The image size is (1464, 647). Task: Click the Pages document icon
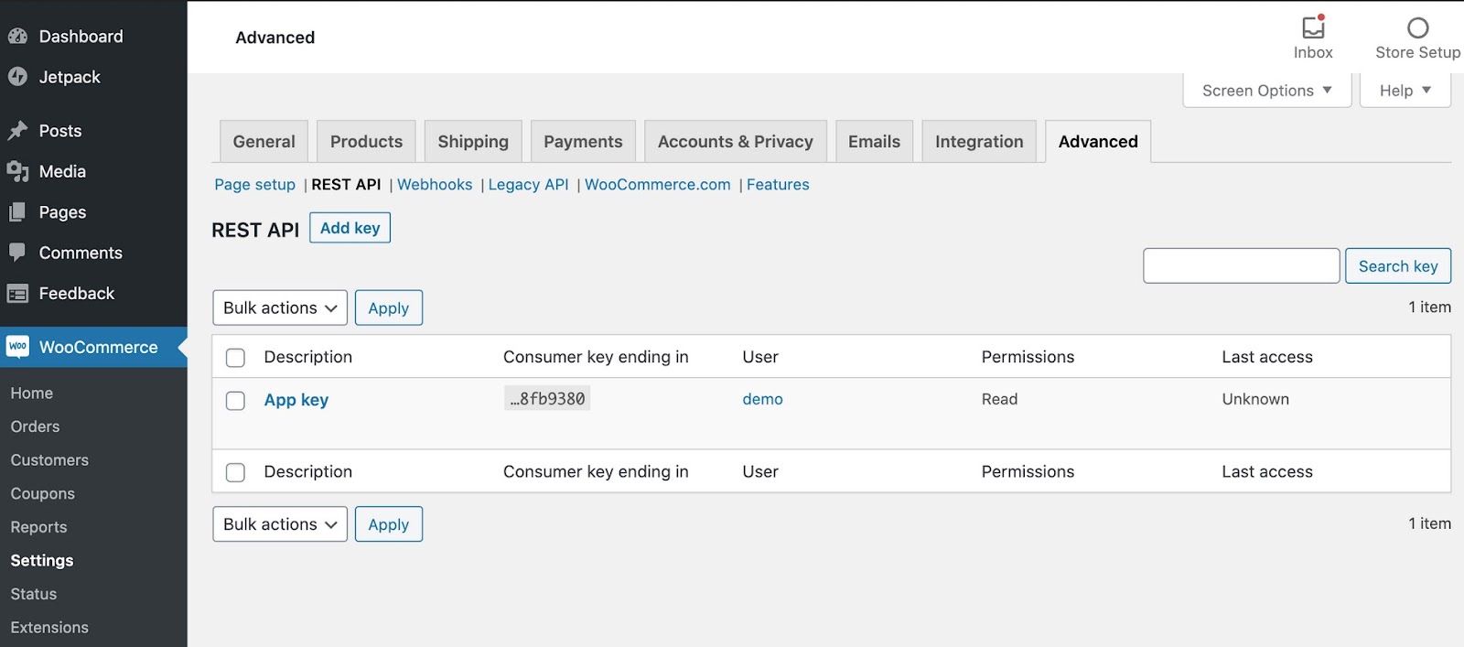tap(17, 212)
